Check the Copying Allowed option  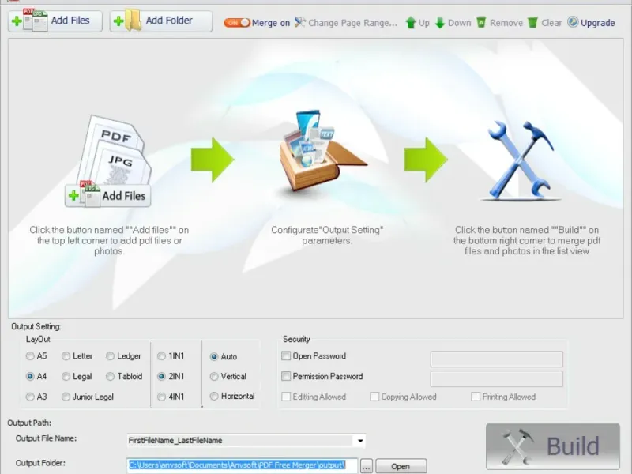[374, 397]
